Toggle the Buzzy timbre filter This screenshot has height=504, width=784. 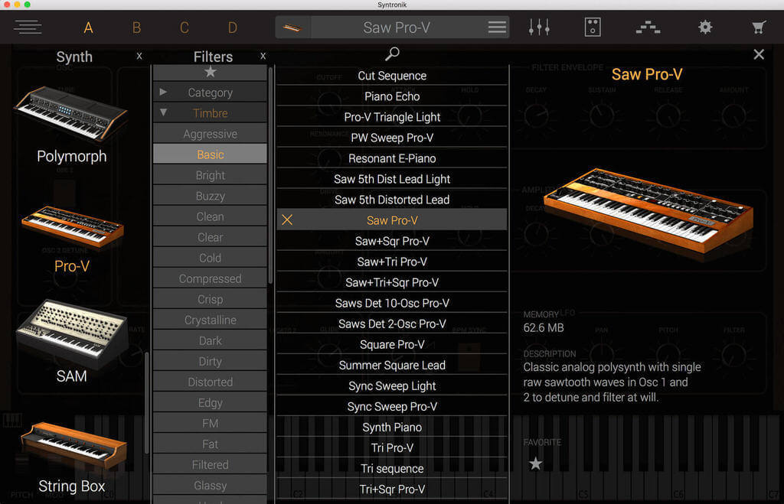210,196
